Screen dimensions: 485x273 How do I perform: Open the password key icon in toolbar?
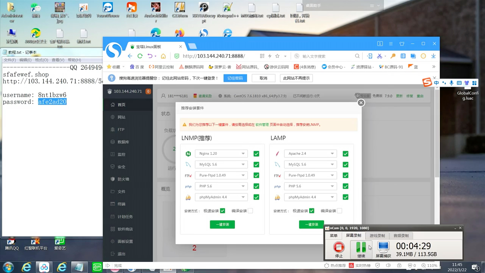coord(393,56)
